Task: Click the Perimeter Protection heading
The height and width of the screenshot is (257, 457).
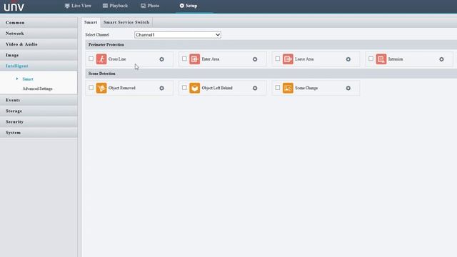Action: [x=106, y=44]
